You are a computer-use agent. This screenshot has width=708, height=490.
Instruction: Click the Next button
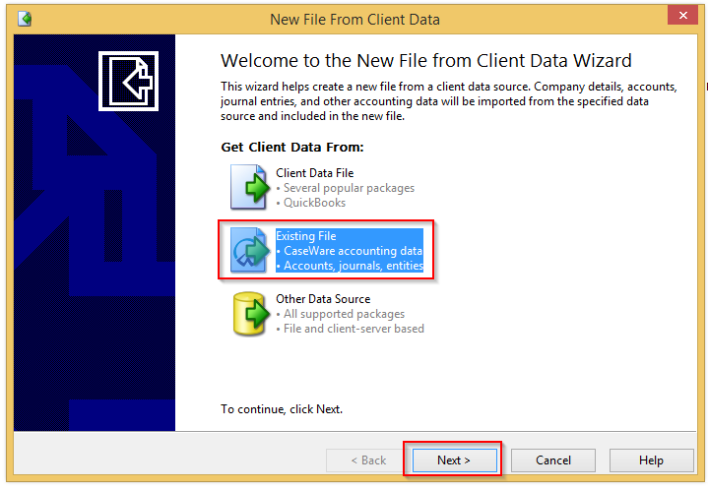click(454, 460)
